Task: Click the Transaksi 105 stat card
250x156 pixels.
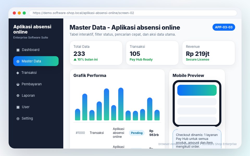Action: pyautogui.click(x=152, y=53)
